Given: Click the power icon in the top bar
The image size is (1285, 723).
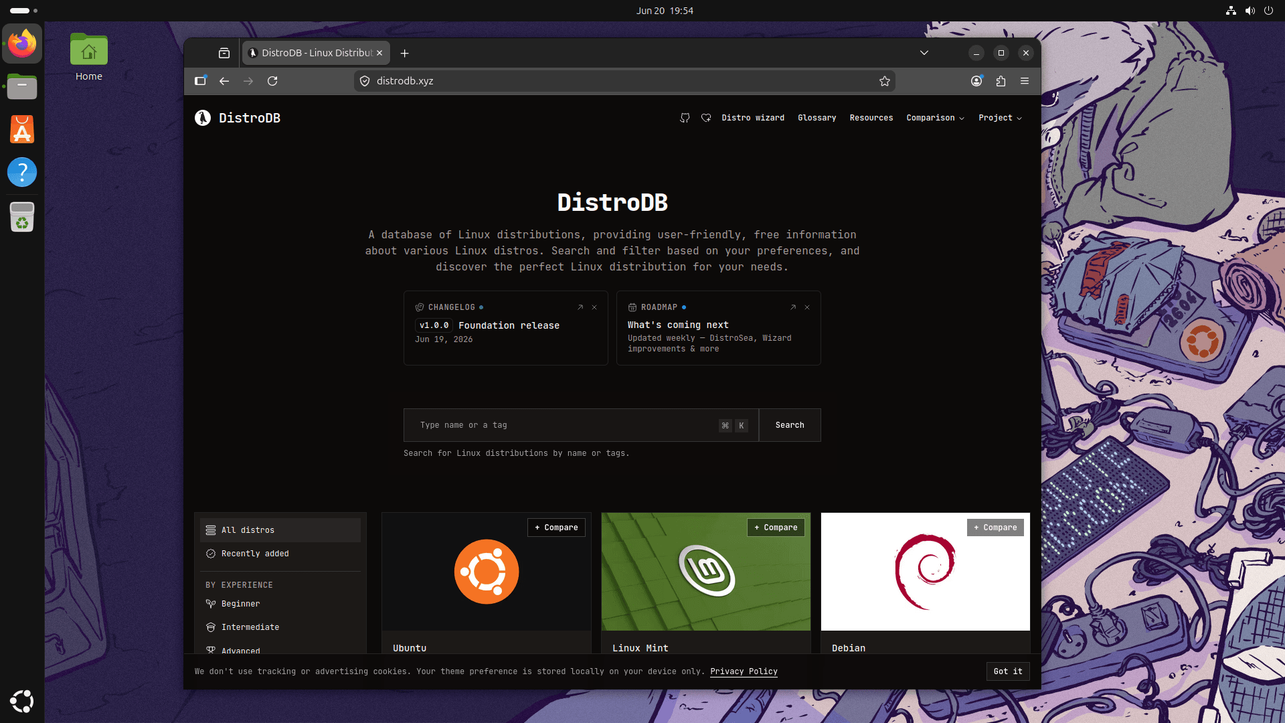Looking at the screenshot, I should click(1268, 11).
